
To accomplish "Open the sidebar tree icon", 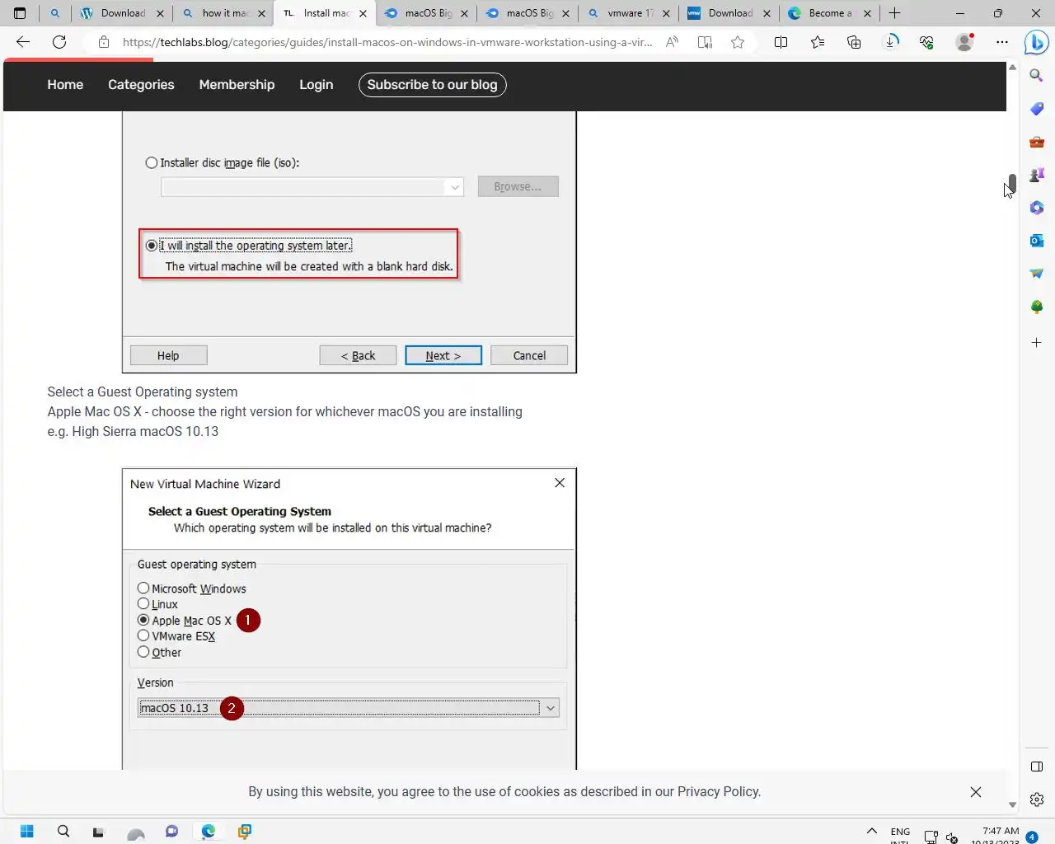I will [x=1037, y=307].
